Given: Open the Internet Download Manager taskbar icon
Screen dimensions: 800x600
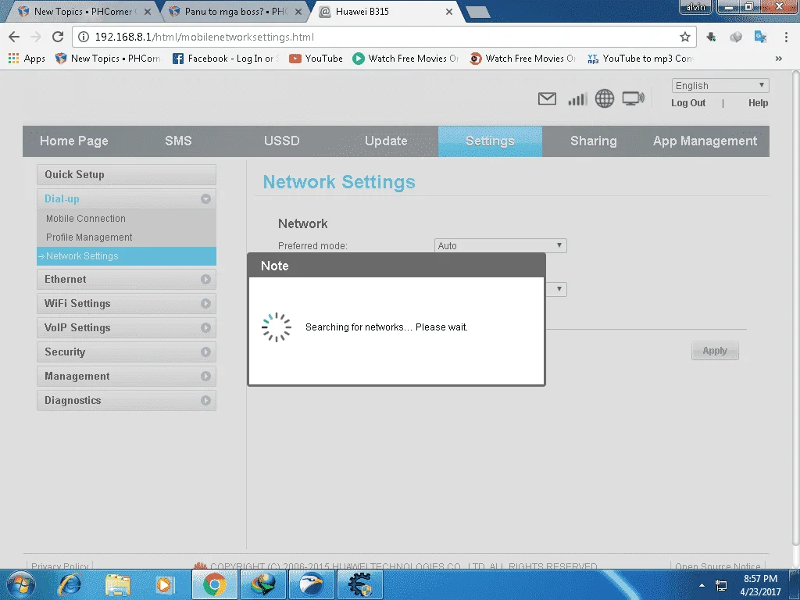Looking at the screenshot, I should [262, 584].
